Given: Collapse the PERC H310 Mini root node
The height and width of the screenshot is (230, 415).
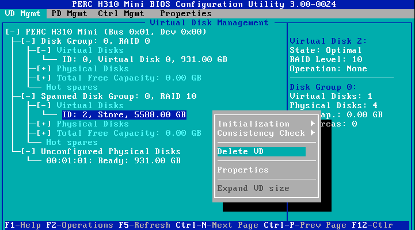Looking at the screenshot, I should coord(12,32).
